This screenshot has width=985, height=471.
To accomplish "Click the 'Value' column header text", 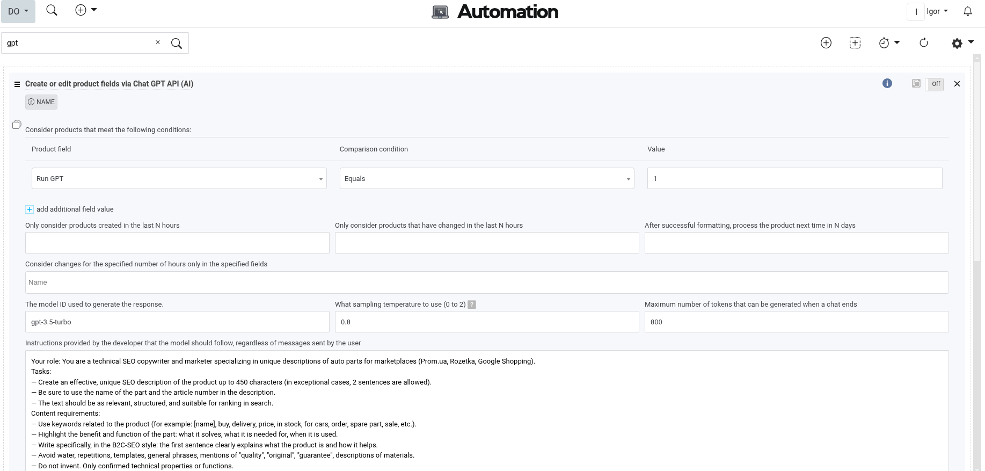I will [656, 149].
